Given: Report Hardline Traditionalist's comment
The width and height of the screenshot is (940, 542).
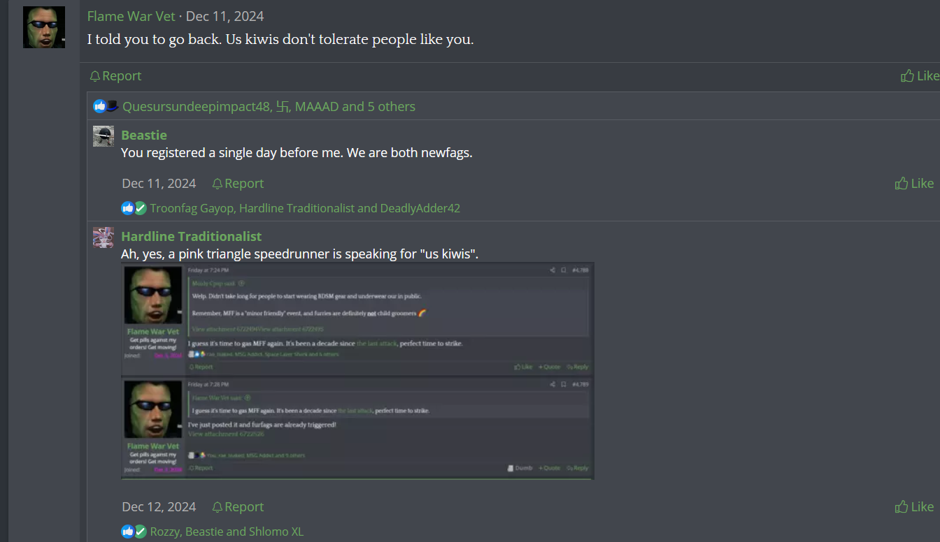Looking at the screenshot, I should coord(238,507).
